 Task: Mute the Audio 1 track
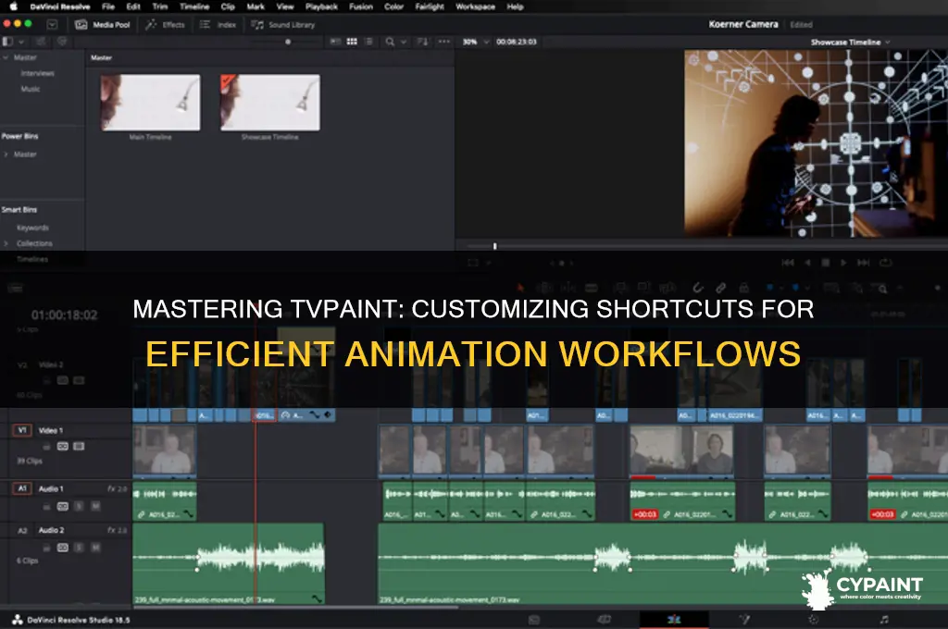95,506
